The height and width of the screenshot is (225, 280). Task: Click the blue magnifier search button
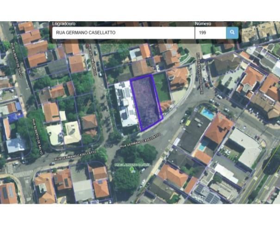pyautogui.click(x=232, y=33)
